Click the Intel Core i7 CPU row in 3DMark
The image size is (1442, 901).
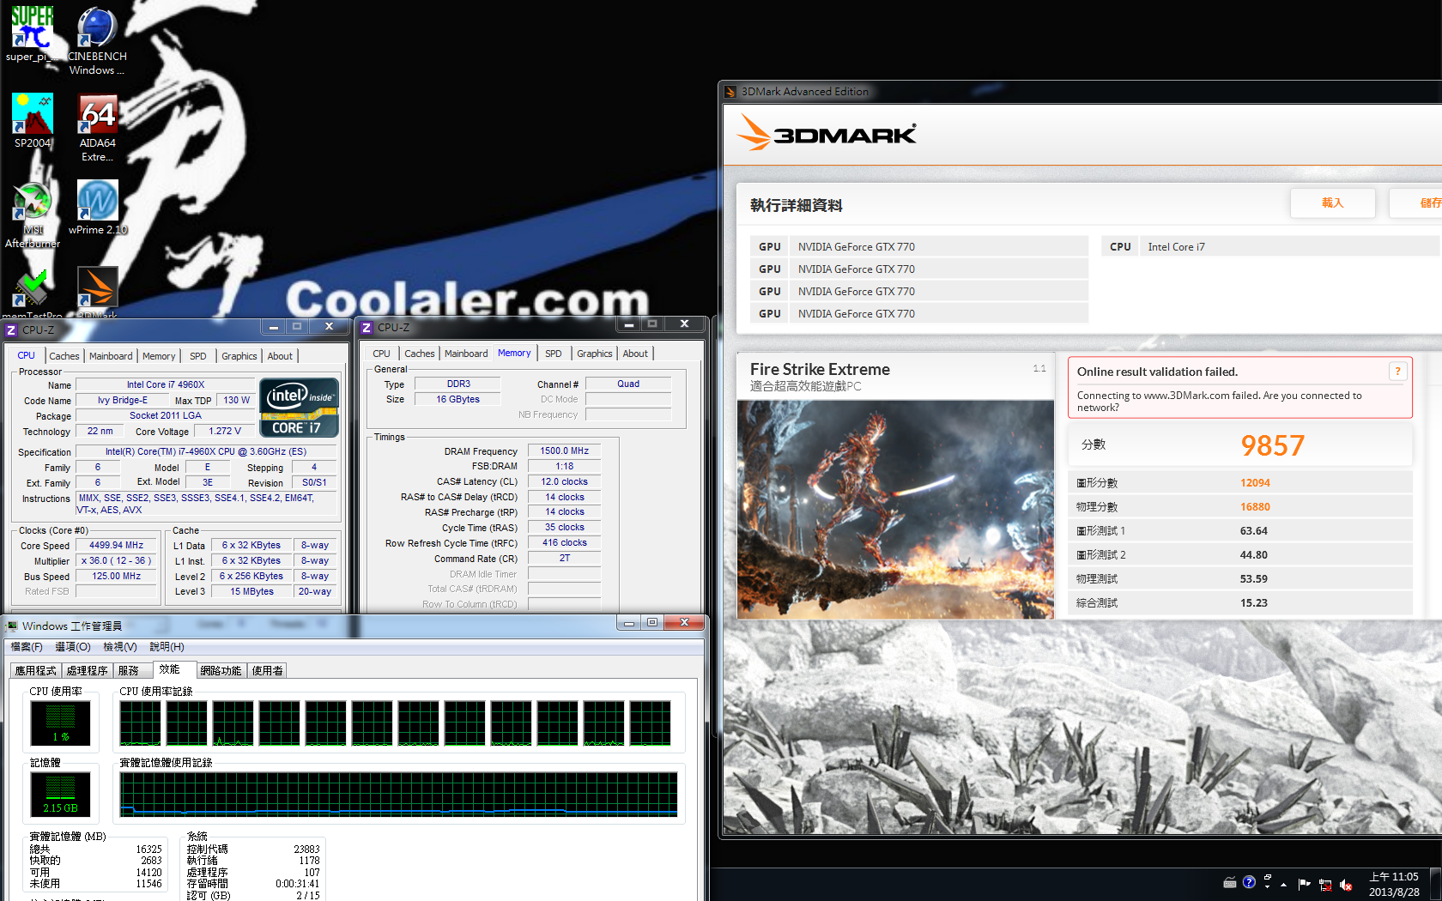[x=1271, y=246]
